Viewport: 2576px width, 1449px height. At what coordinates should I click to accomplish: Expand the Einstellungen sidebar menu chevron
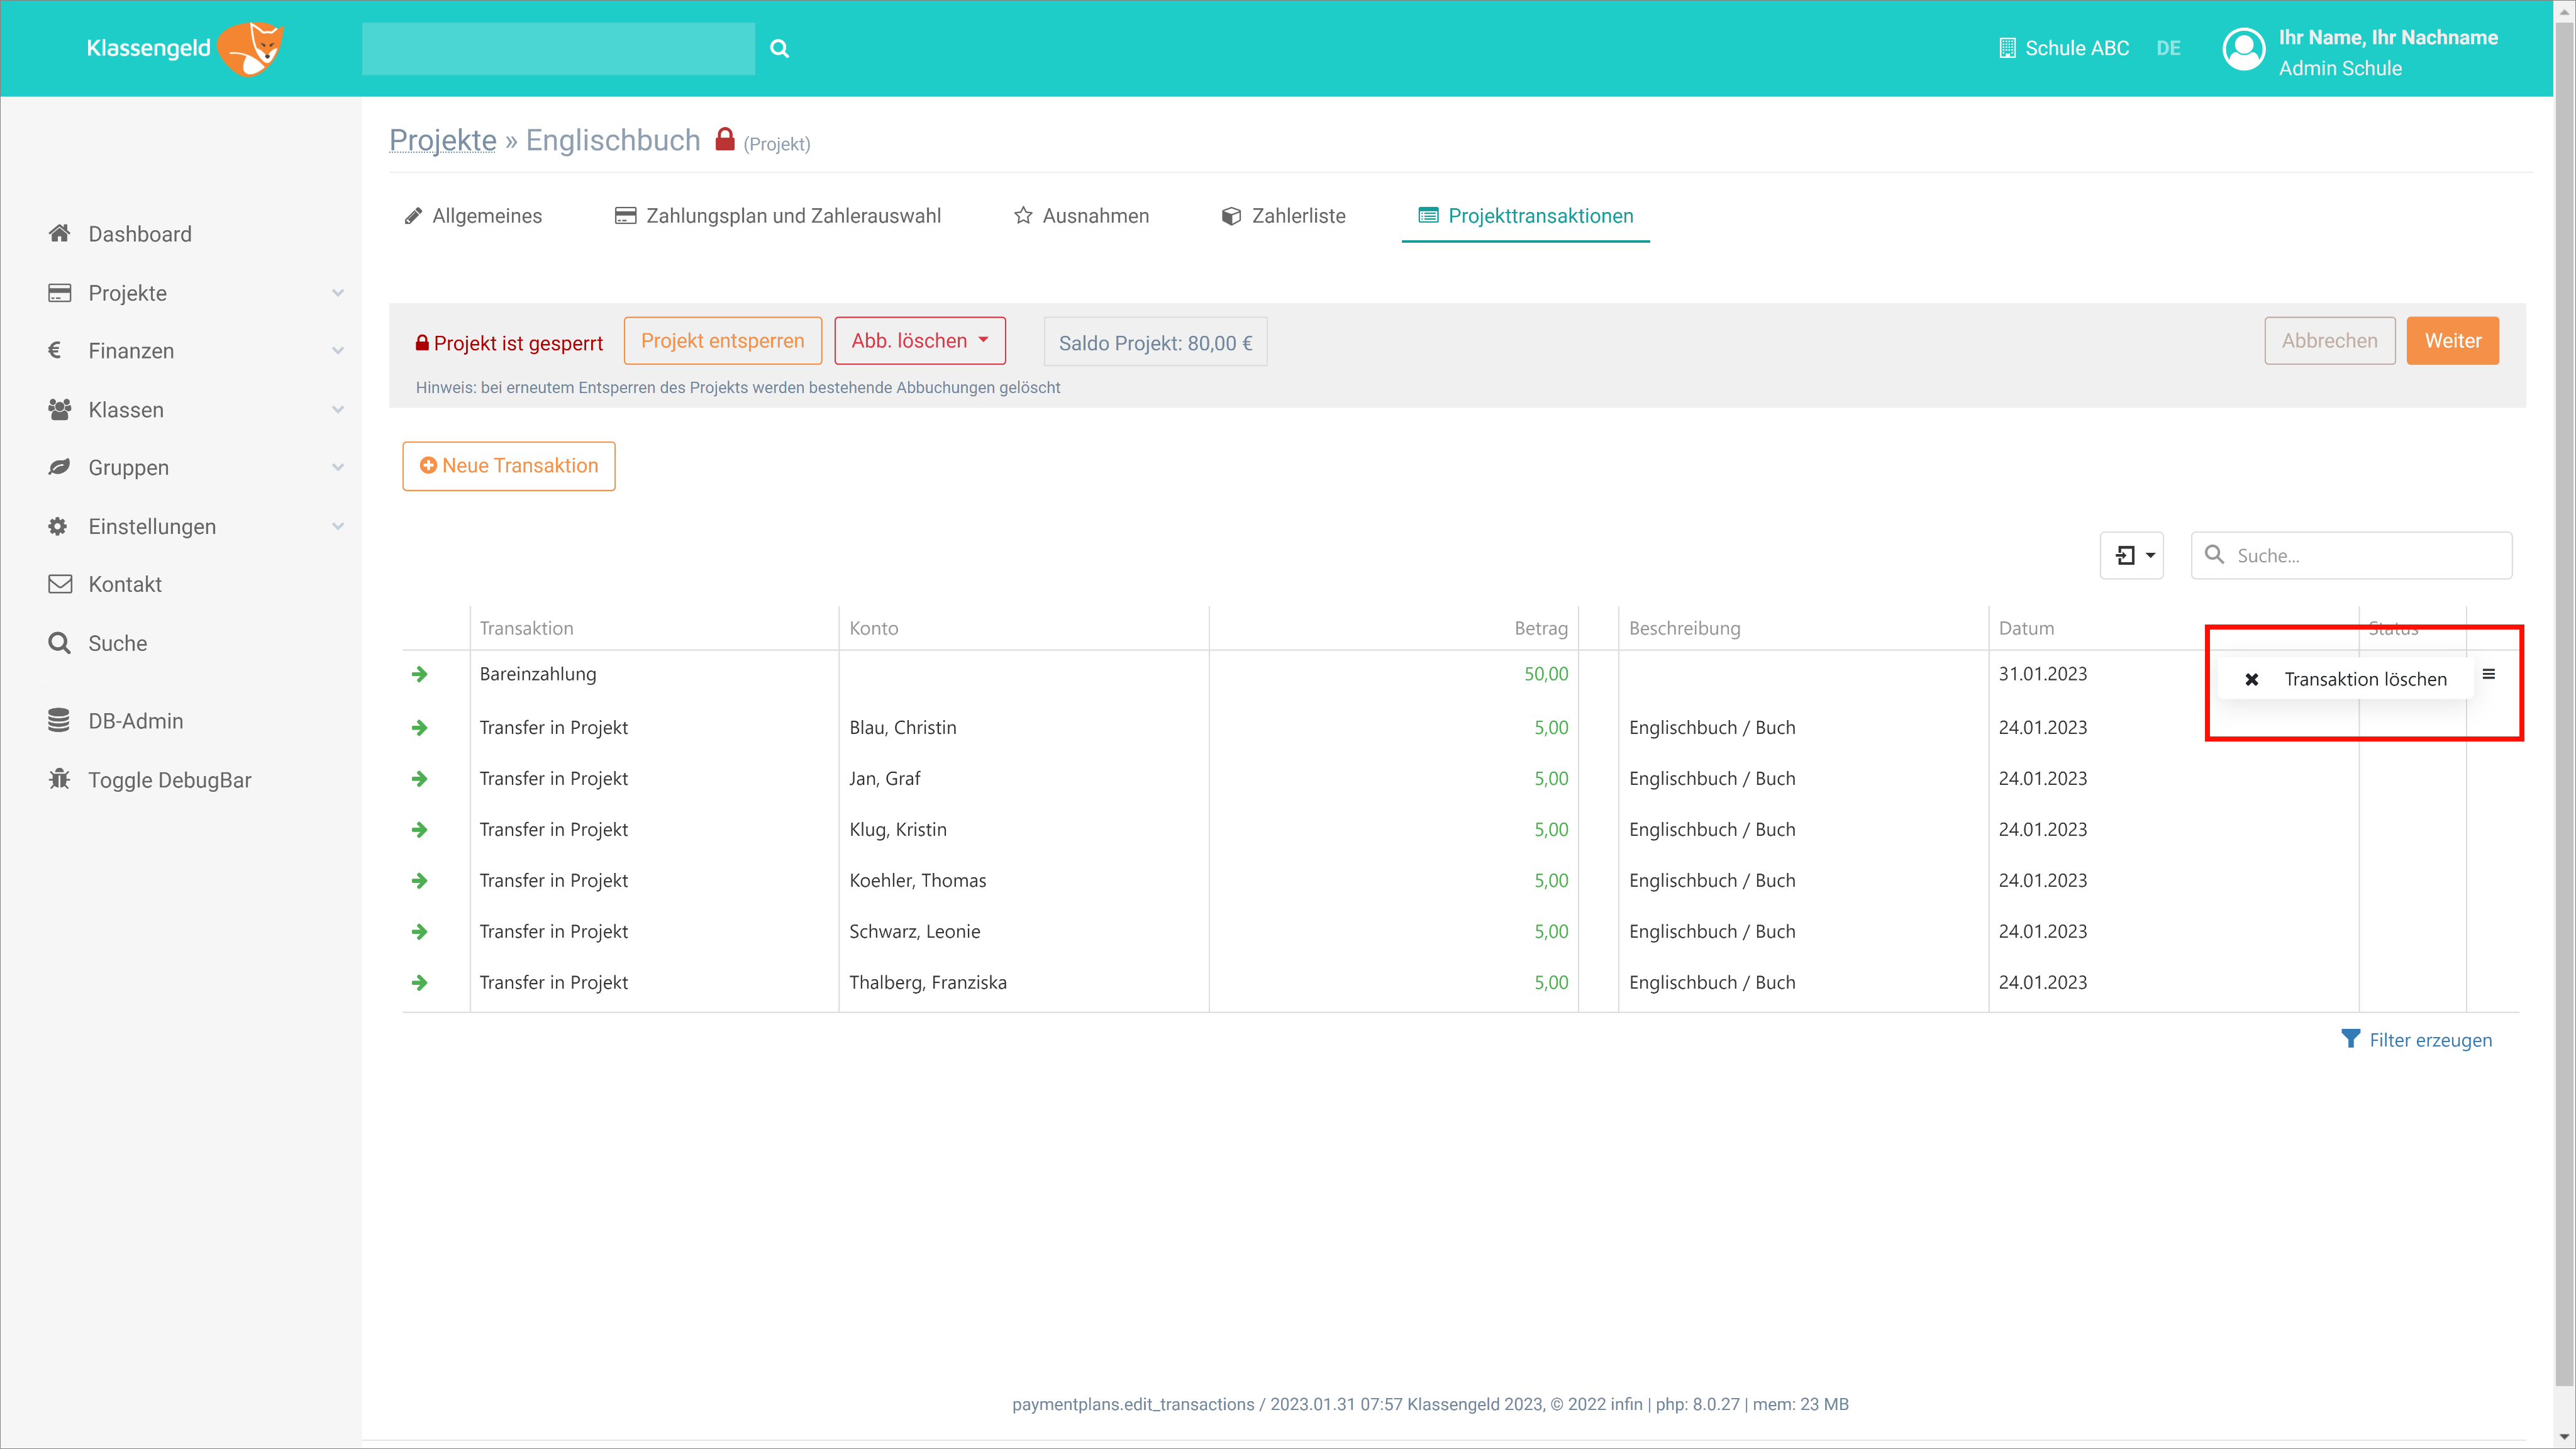click(x=337, y=526)
